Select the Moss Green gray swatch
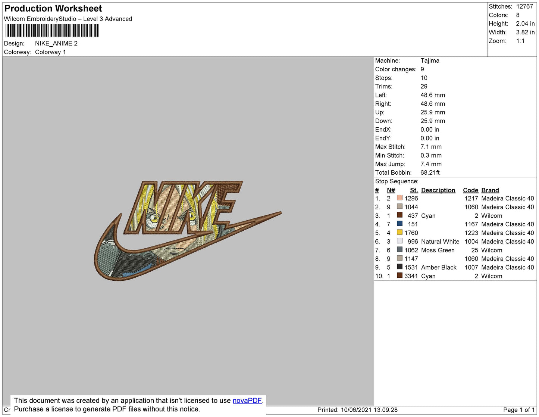Image resolution: width=539 pixels, height=417 pixels. coord(399,250)
